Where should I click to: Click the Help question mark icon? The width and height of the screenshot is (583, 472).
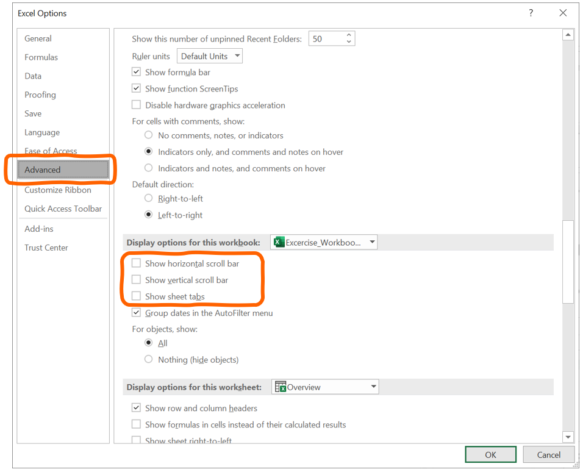pyautogui.click(x=530, y=13)
